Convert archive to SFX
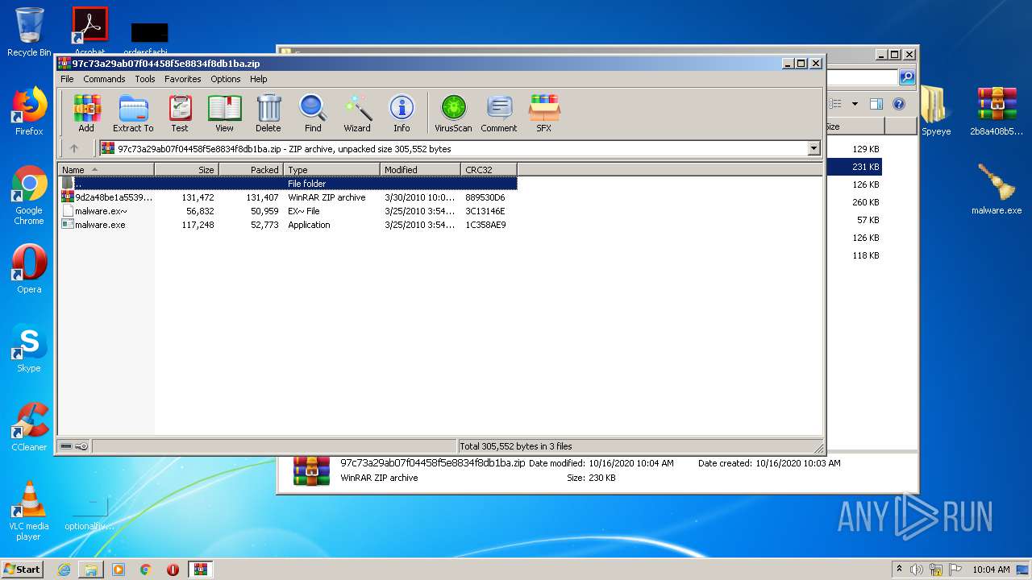Viewport: 1032px width, 580px height. pyautogui.click(x=544, y=114)
